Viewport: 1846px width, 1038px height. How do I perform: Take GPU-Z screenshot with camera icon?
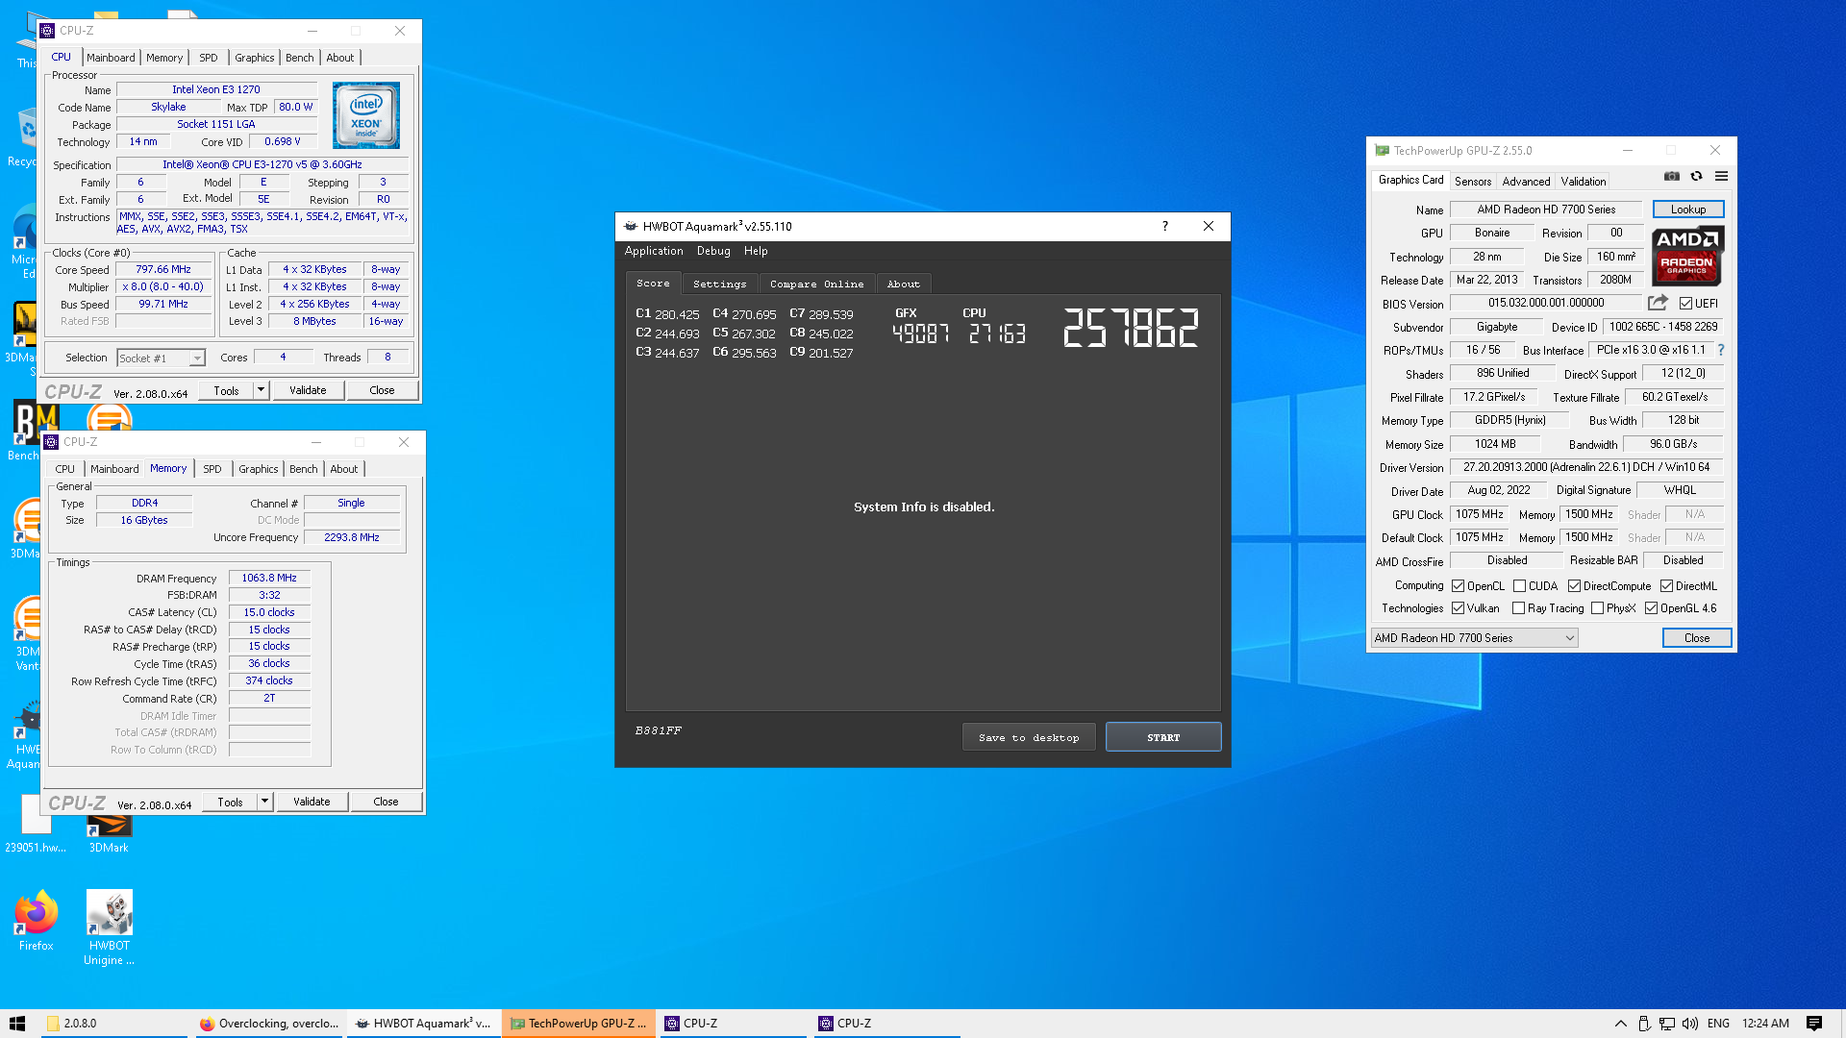pyautogui.click(x=1672, y=177)
